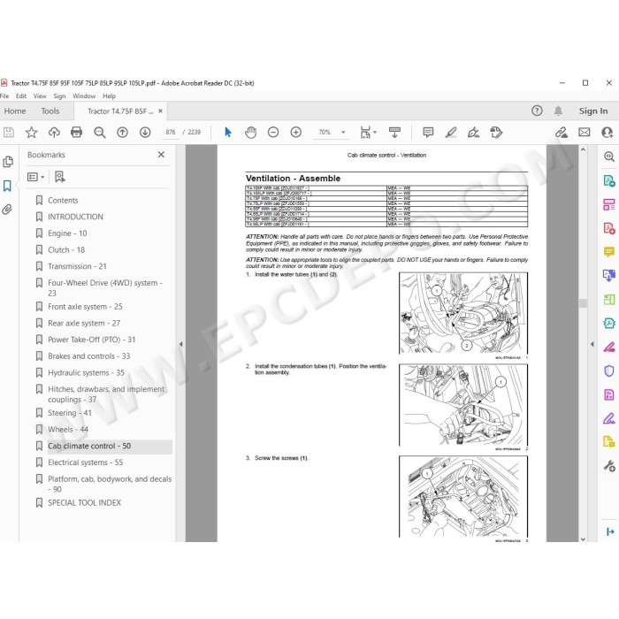Screen dimensions: 619x619
Task: Go to next page arrow
Action: (x=145, y=133)
